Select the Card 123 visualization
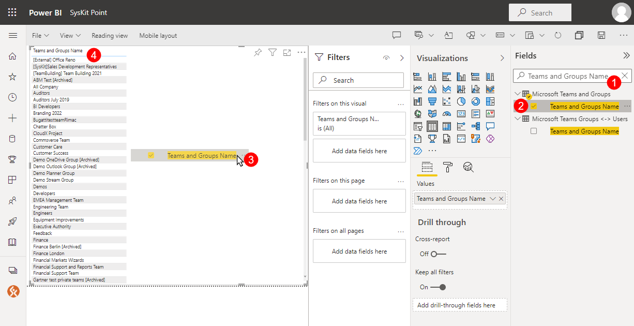 click(461, 114)
